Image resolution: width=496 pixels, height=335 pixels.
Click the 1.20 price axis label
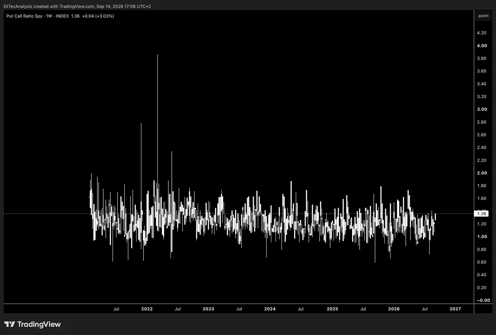point(482,224)
